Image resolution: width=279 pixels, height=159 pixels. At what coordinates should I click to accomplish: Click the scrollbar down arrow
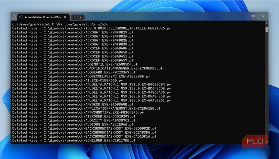(266, 142)
